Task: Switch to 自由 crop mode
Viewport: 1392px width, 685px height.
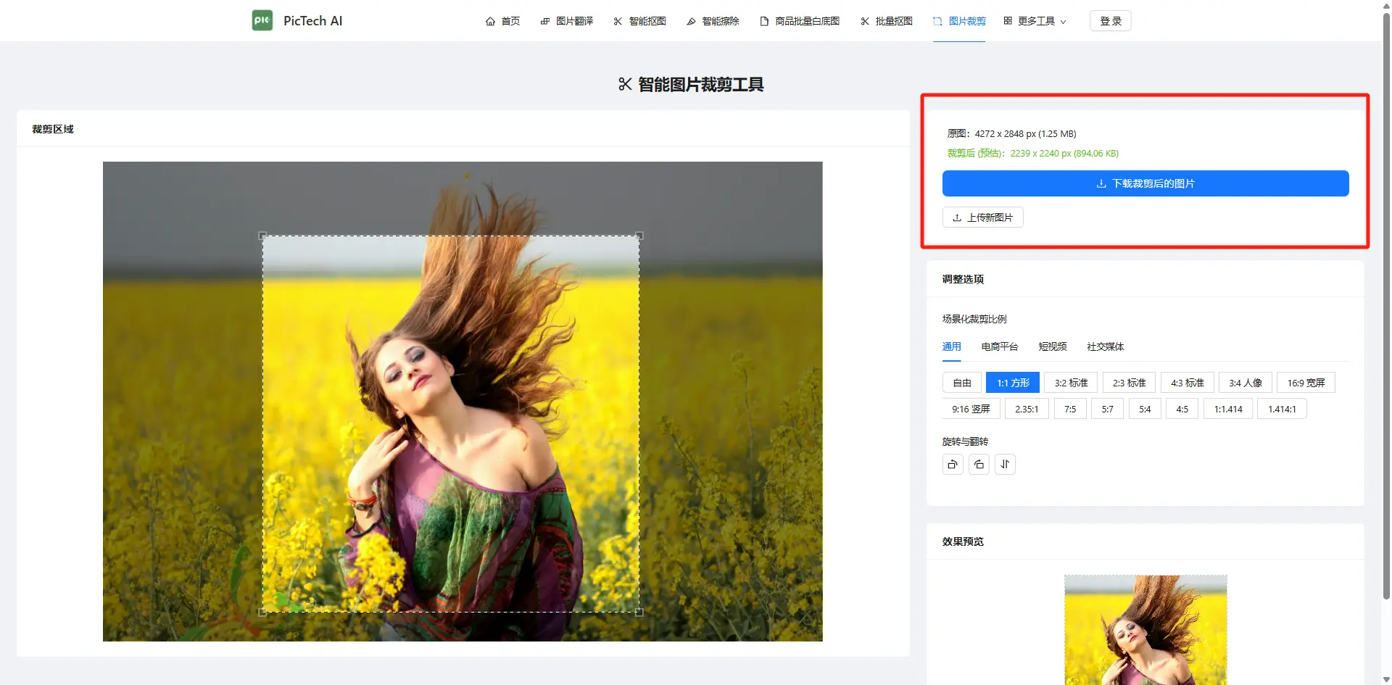Action: 961,382
